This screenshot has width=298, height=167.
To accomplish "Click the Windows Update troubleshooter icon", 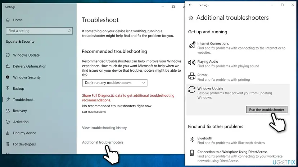I will click(x=192, y=89).
